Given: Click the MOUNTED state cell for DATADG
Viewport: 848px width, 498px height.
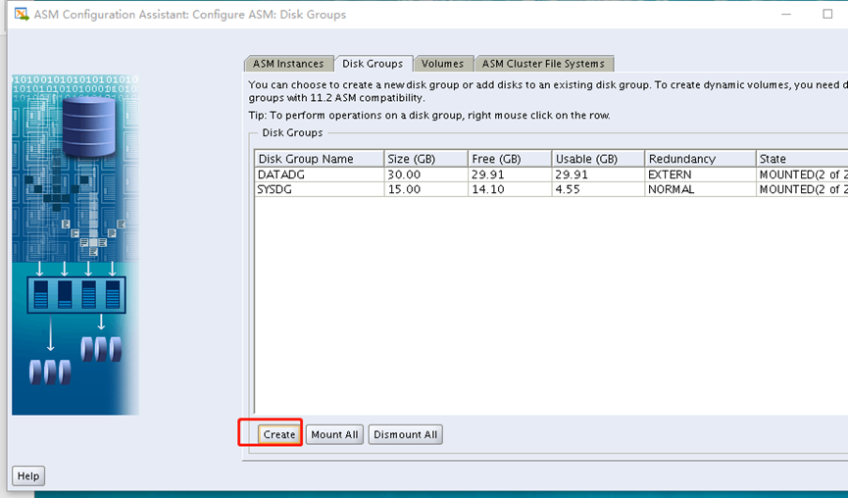Looking at the screenshot, I should coord(802,174).
